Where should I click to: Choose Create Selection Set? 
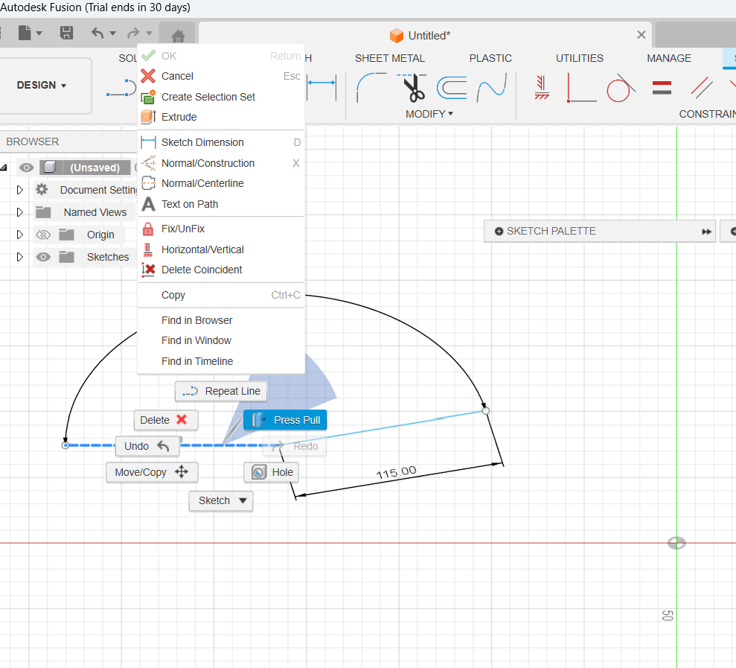point(220,97)
